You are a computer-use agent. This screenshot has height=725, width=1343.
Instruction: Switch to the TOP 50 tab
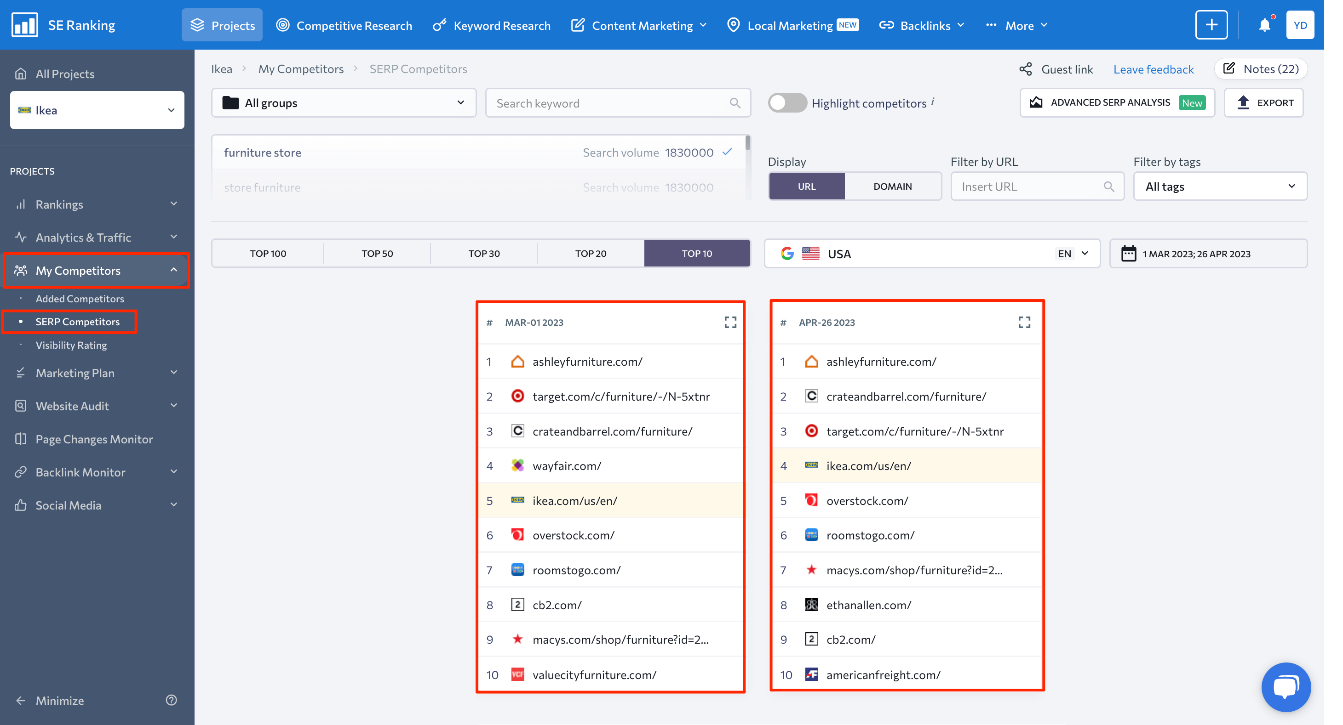click(x=377, y=254)
